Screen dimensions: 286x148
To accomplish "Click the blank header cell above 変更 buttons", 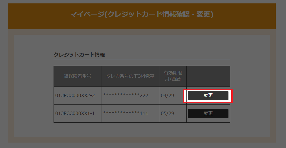I will click(208, 76).
